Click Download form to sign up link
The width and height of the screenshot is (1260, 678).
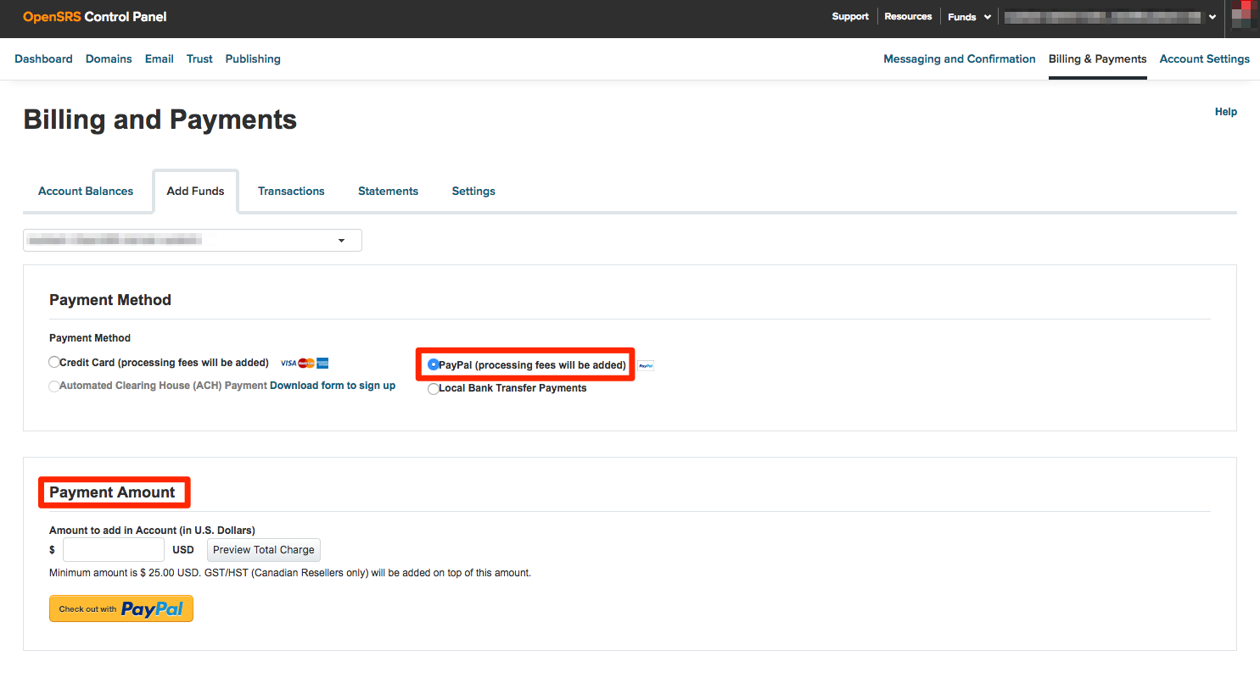click(333, 386)
